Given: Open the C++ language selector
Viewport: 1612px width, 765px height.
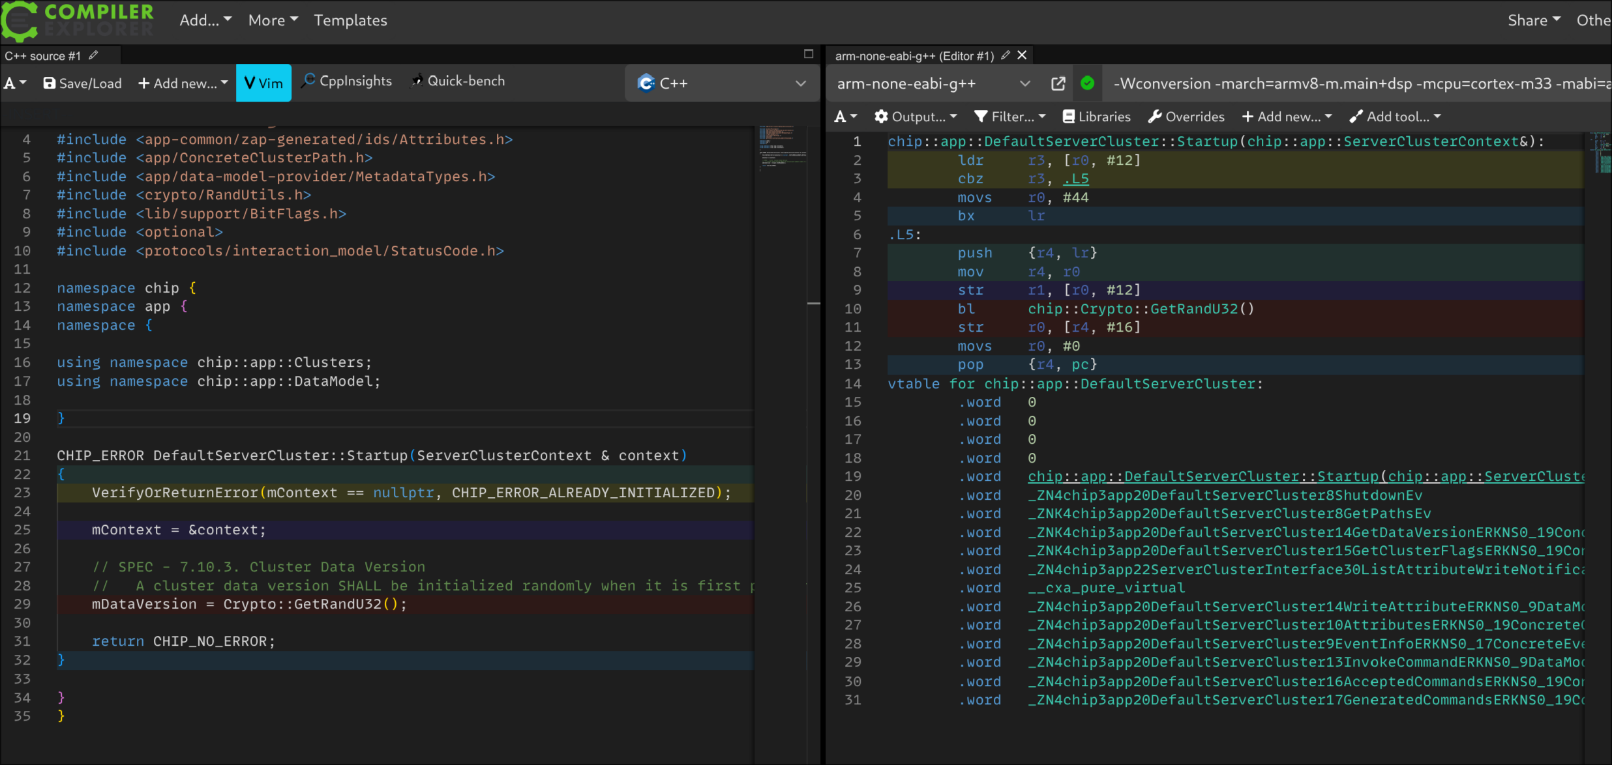Looking at the screenshot, I should click(x=721, y=83).
